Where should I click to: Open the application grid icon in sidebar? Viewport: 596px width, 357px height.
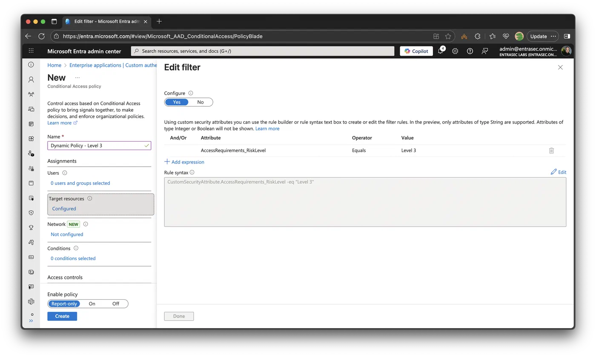click(x=31, y=139)
